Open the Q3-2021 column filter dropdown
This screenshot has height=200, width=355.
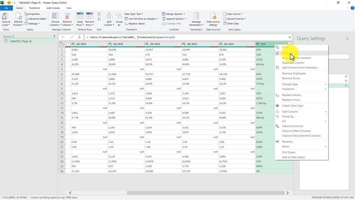point(179,44)
